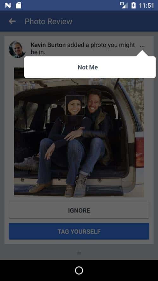The height and width of the screenshot is (281, 158).
Task: Tap the SUV's red tail light in photo
Action: pyautogui.click(x=140, y=152)
